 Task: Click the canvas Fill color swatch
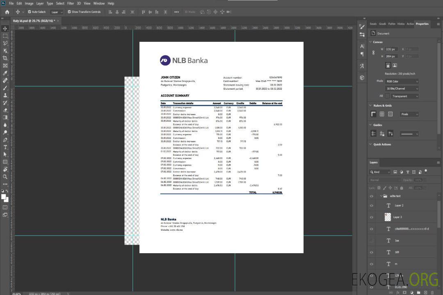pos(387,96)
